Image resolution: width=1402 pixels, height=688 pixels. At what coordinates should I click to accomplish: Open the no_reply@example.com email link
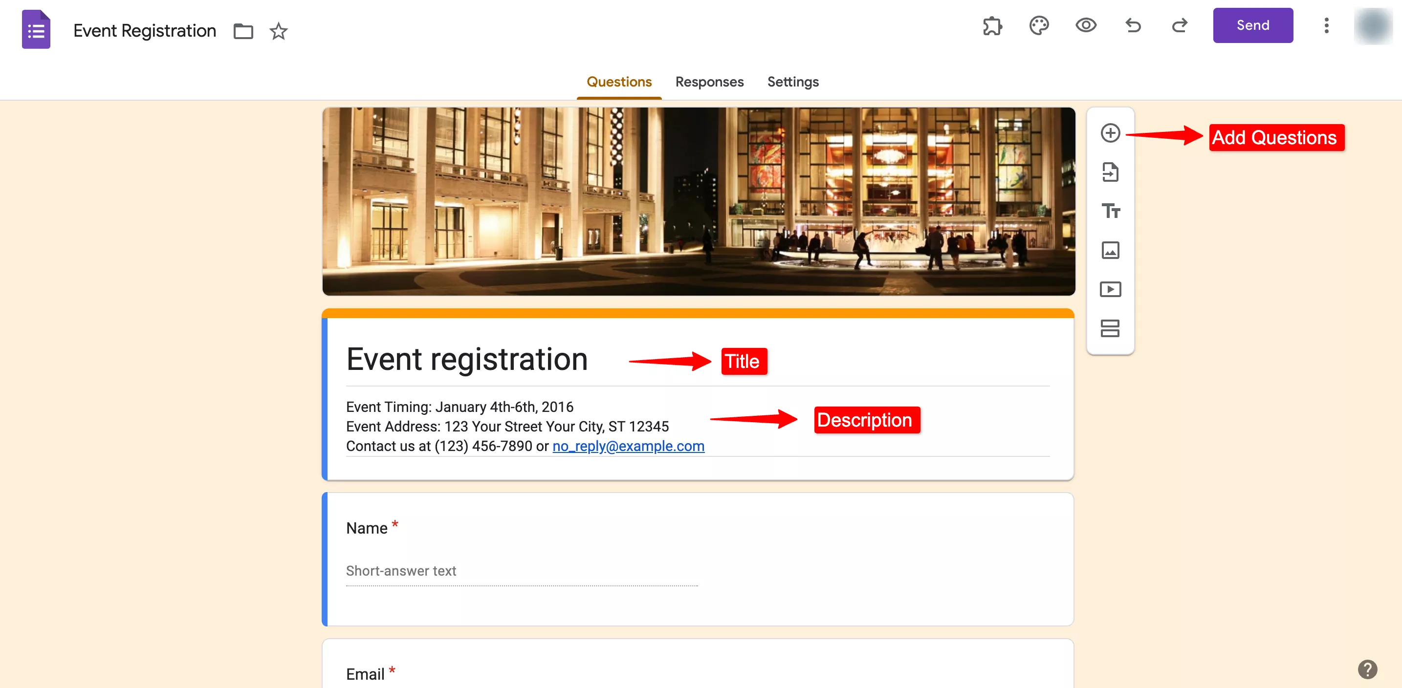click(x=628, y=446)
